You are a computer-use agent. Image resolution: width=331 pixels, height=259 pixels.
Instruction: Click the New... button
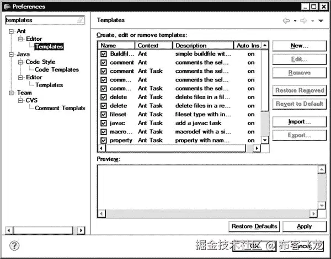tap(300, 46)
